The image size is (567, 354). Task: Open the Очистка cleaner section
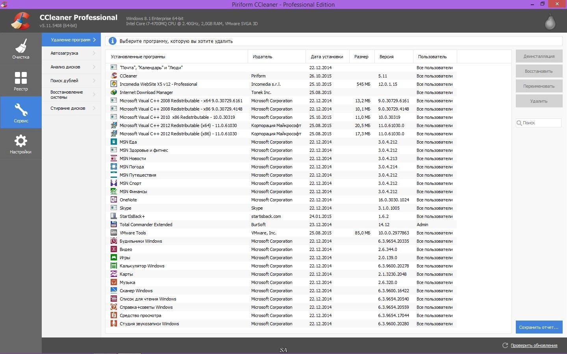pos(20,49)
